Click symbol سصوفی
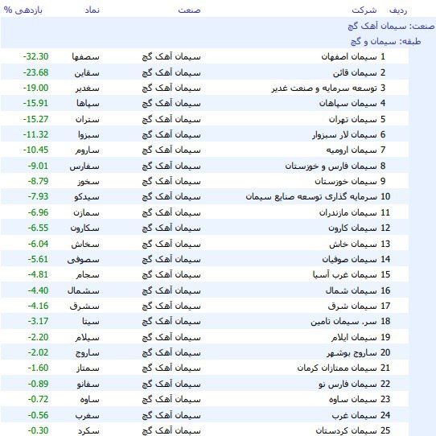This screenshot has width=436, height=436. tap(84, 260)
